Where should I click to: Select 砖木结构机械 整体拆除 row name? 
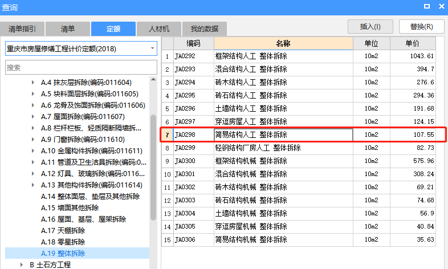(283, 188)
